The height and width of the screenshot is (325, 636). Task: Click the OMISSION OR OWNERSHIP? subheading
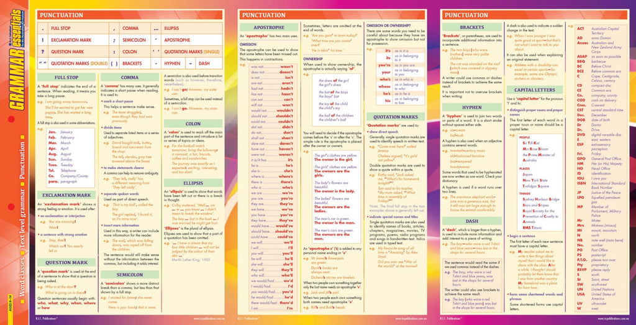point(388,25)
